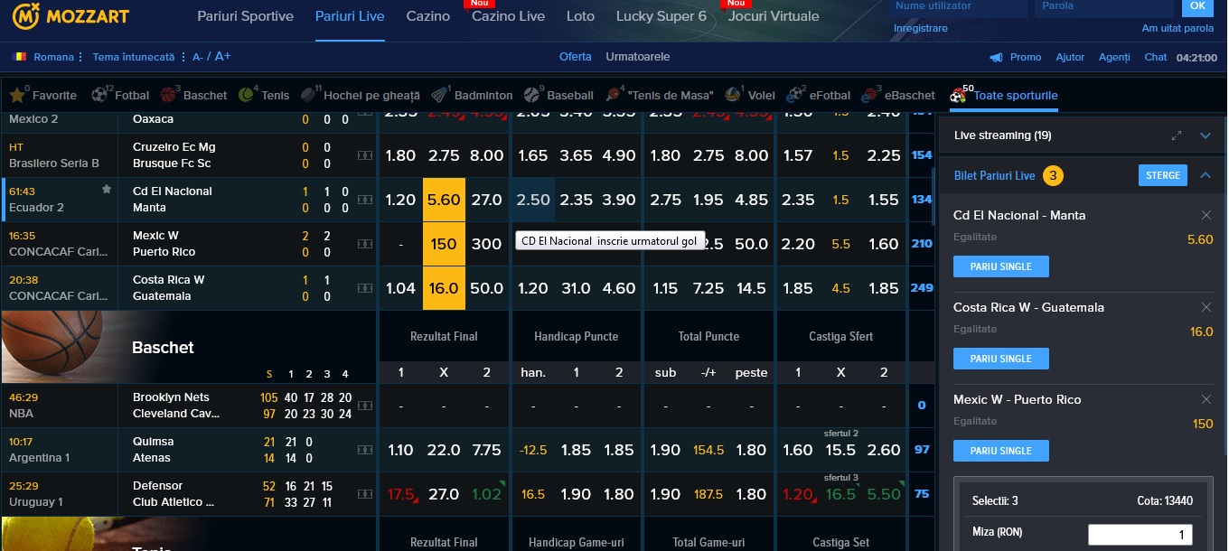Open court tracker for Defensor match

(x=365, y=494)
